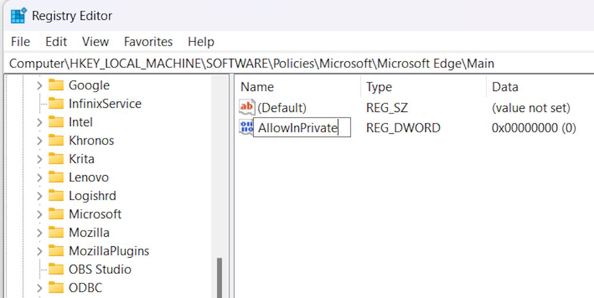Expand the Krita key

click(x=39, y=159)
